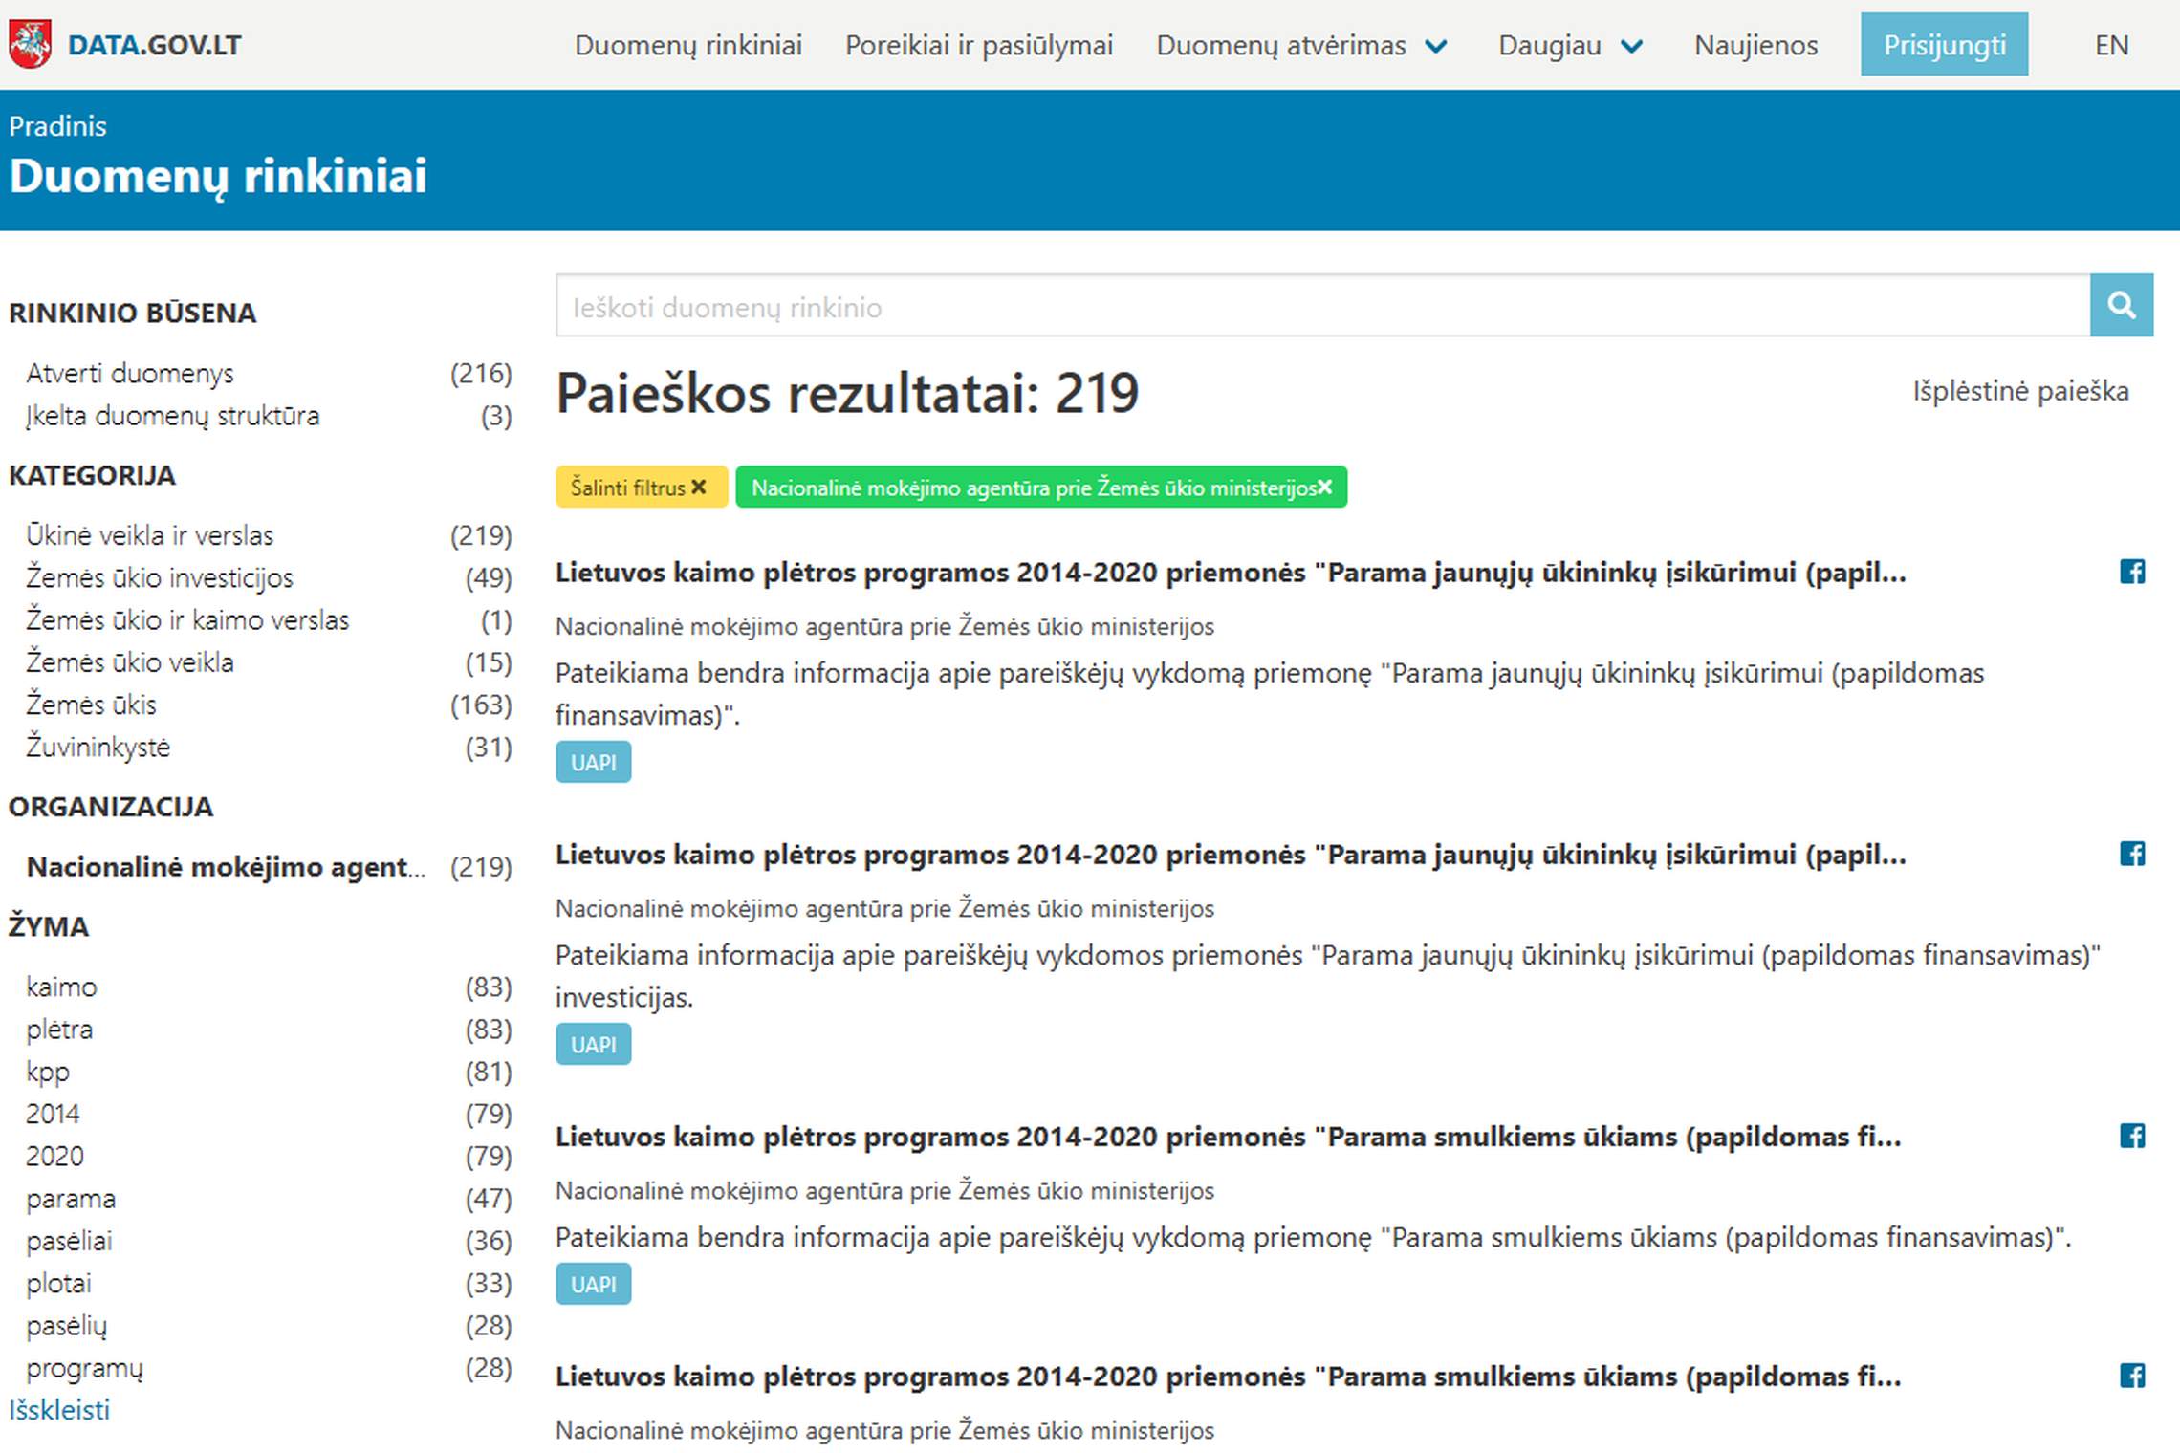Expand the Duomenų atvėrimas dropdown menu
The image size is (2180, 1453).
[1301, 45]
